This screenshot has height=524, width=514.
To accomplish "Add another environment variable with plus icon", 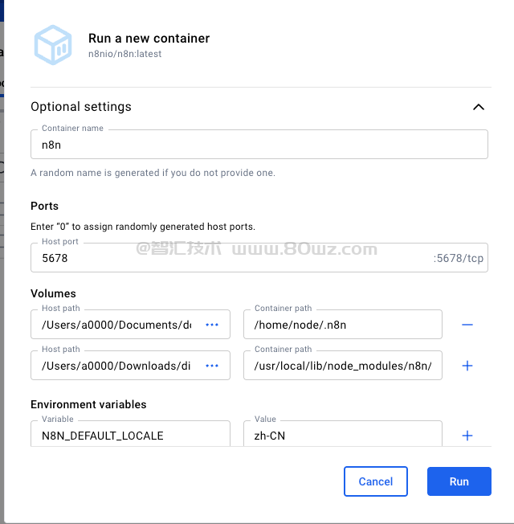I will (467, 436).
